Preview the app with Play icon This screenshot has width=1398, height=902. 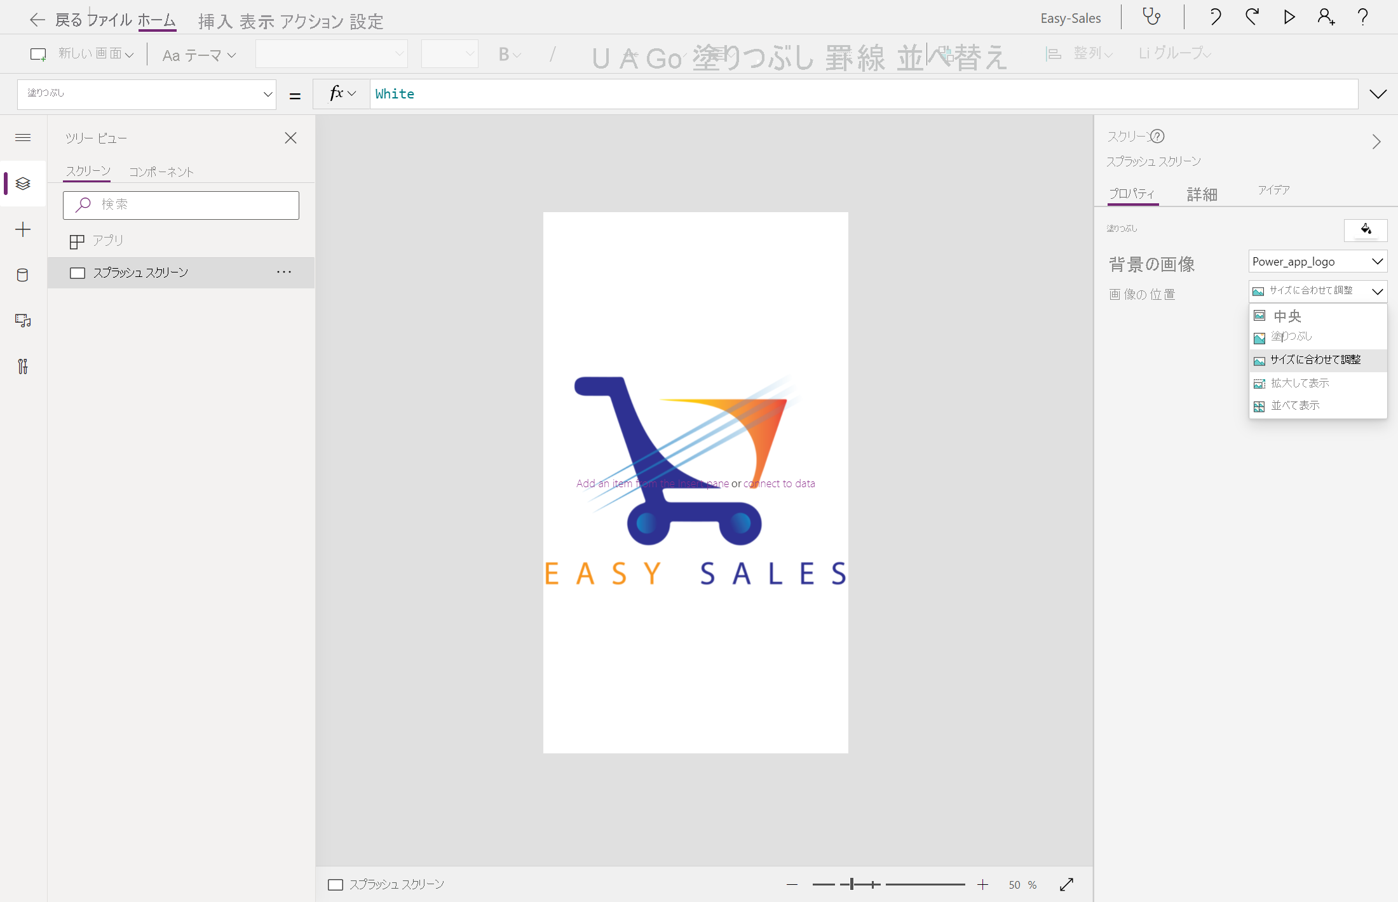(x=1289, y=17)
